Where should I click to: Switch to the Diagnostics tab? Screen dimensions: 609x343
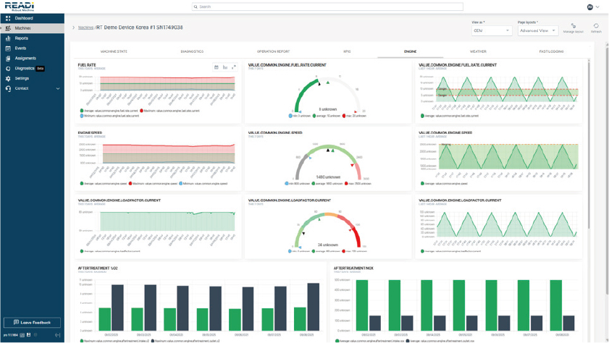click(192, 51)
